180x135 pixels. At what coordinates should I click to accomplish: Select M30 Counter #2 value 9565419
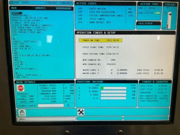coord(111,64)
